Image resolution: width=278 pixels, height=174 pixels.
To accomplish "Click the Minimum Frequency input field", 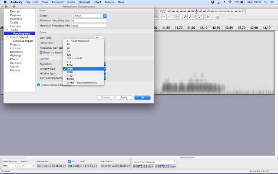I will [x=89, y=20].
